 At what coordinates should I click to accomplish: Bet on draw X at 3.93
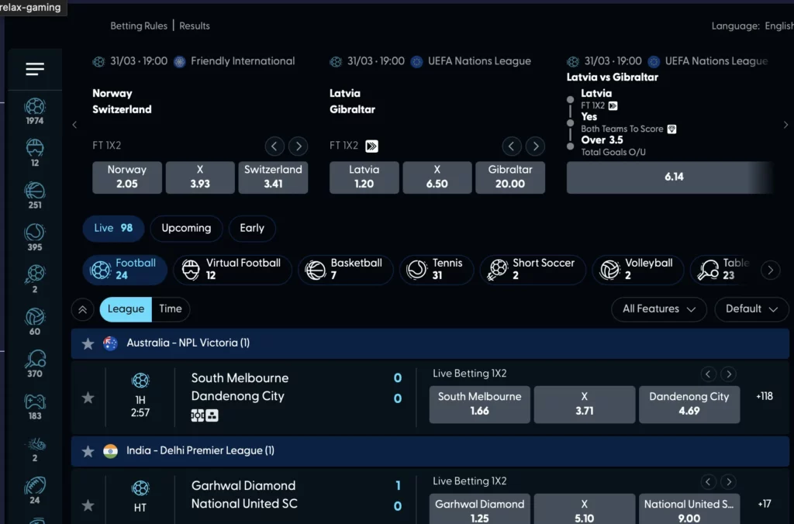coord(200,178)
